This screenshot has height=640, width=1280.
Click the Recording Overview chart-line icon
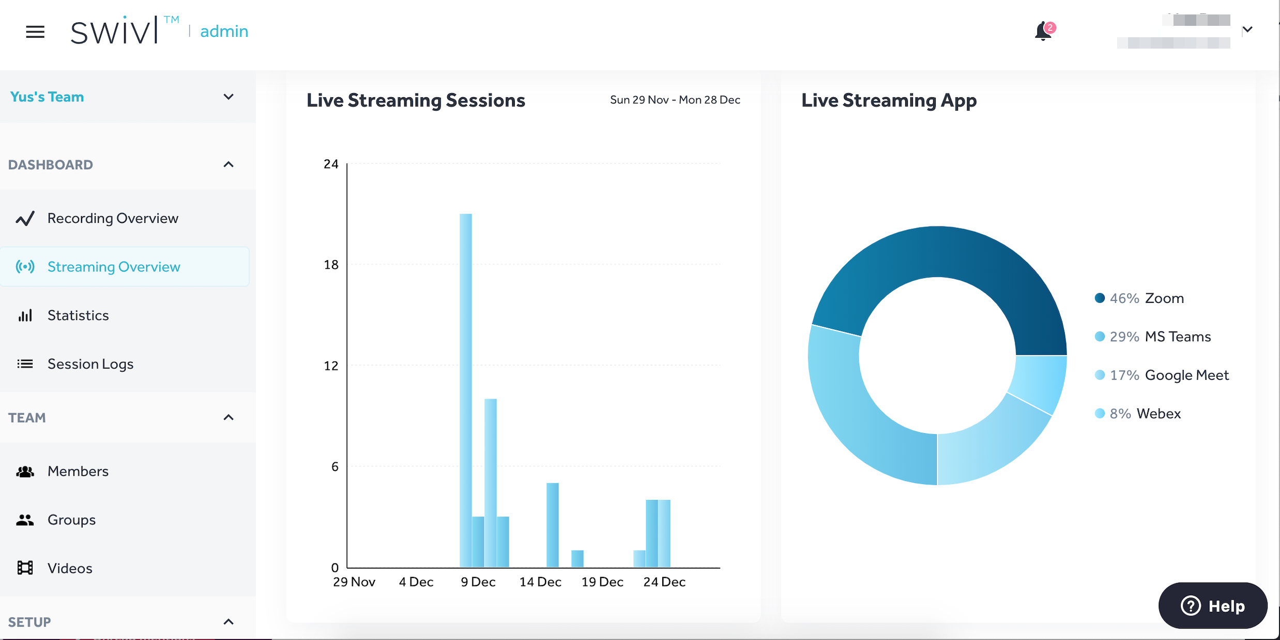(25, 219)
